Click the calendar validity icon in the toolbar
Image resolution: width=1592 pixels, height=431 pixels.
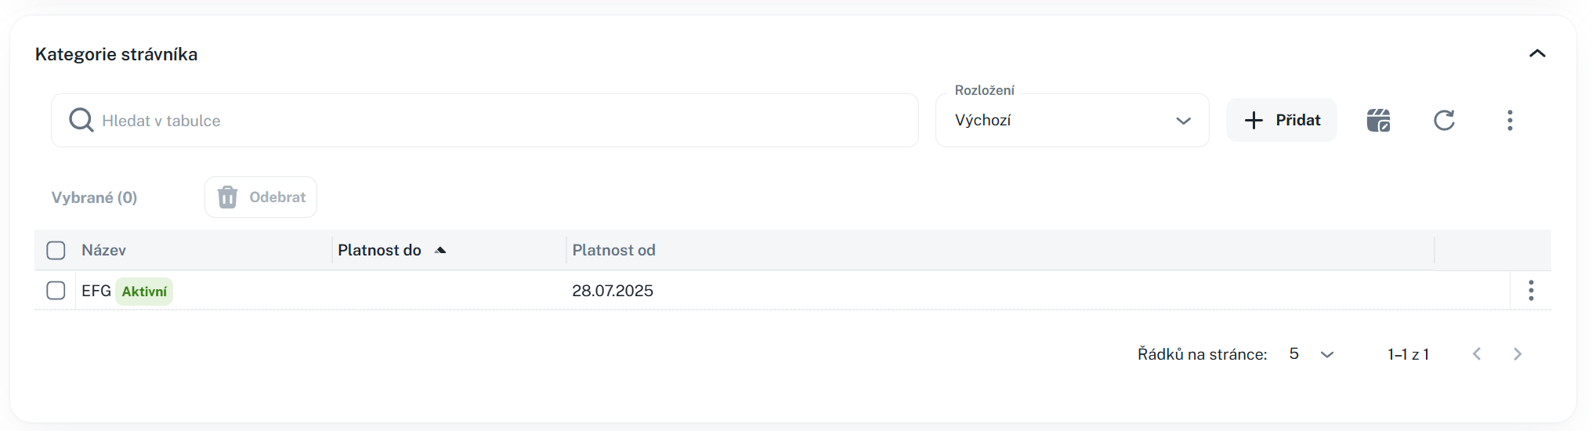click(1378, 120)
